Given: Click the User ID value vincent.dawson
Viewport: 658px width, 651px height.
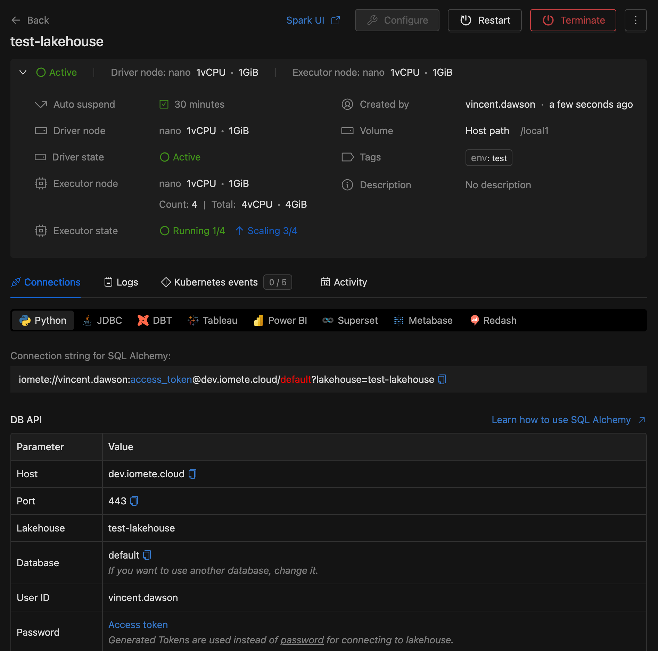Looking at the screenshot, I should pyautogui.click(x=143, y=598).
